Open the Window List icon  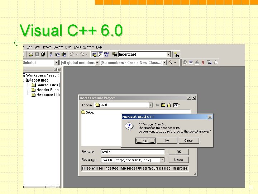[106, 55]
